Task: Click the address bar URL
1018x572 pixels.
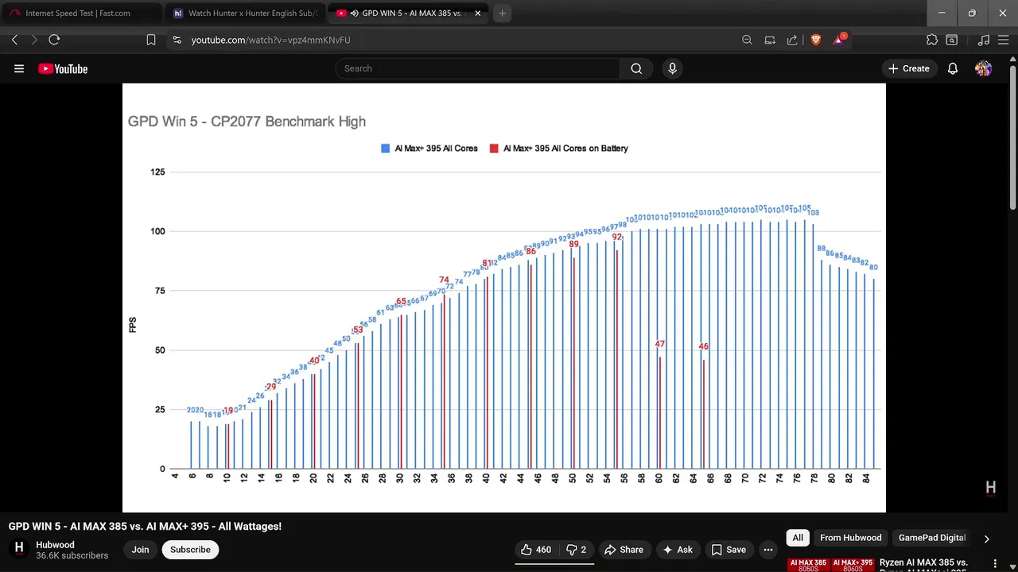Action: [x=270, y=40]
